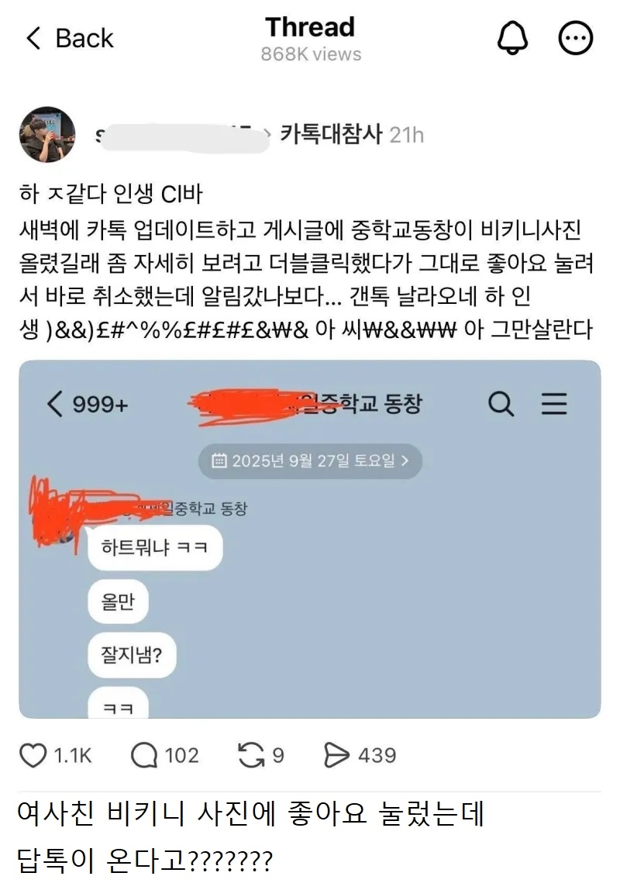Open the 카톡대참사 topic tag
This screenshot has height=890, width=620.
331,135
